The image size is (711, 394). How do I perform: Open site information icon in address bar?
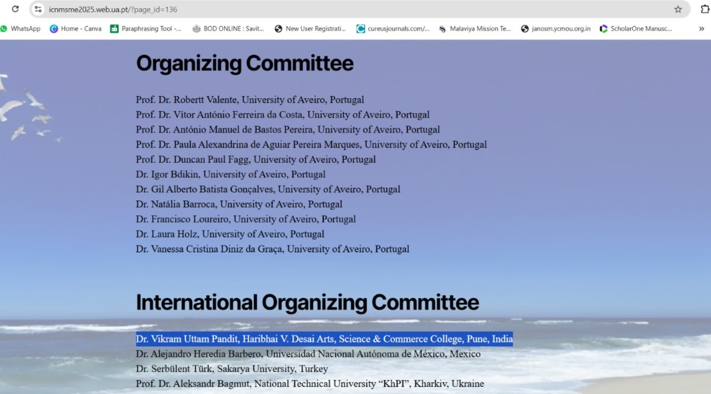(x=38, y=9)
